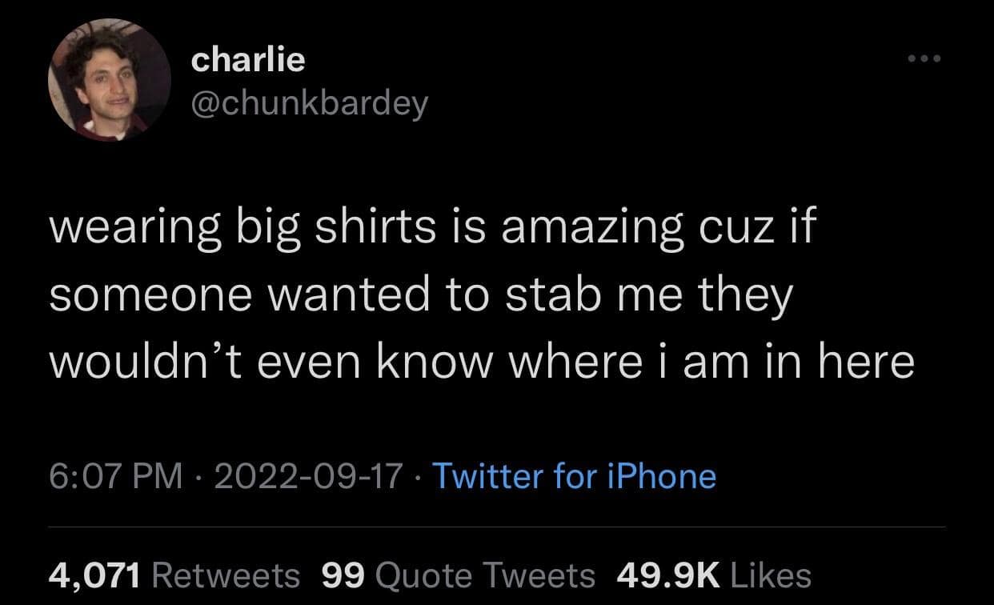View the 4,071 Retweets list
This screenshot has width=994, height=605.
tap(174, 575)
